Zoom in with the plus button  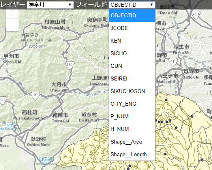(12, 12)
